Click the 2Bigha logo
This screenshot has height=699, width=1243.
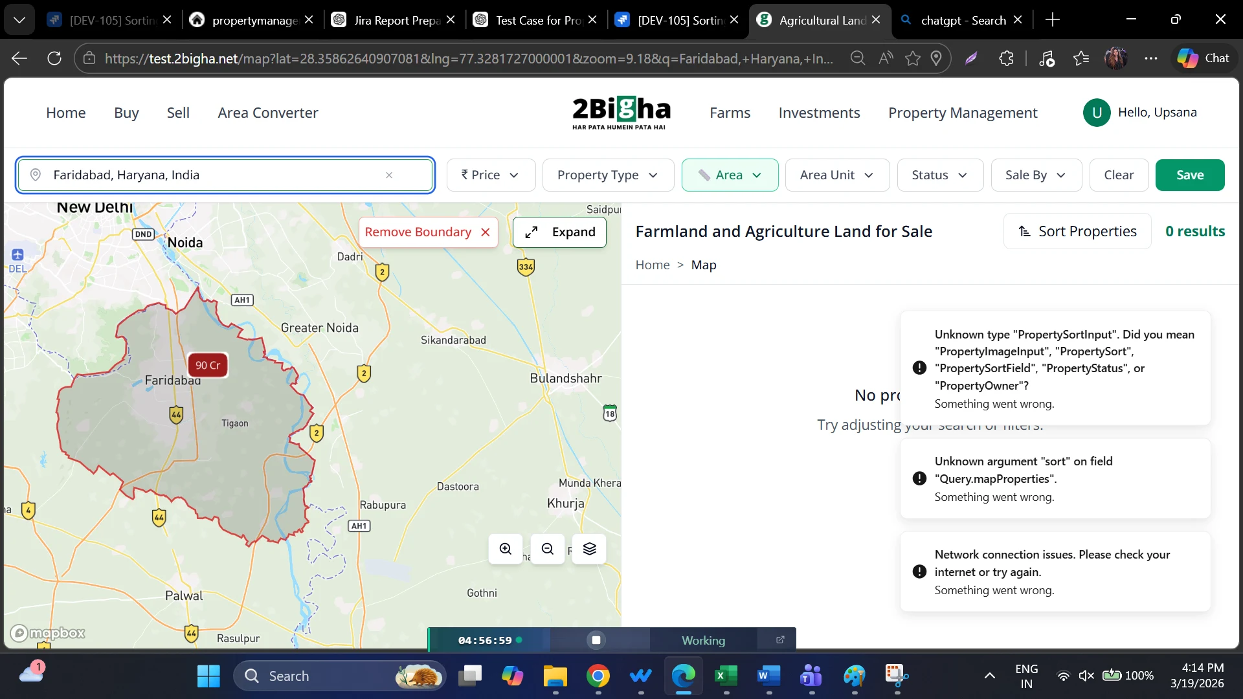click(621, 113)
